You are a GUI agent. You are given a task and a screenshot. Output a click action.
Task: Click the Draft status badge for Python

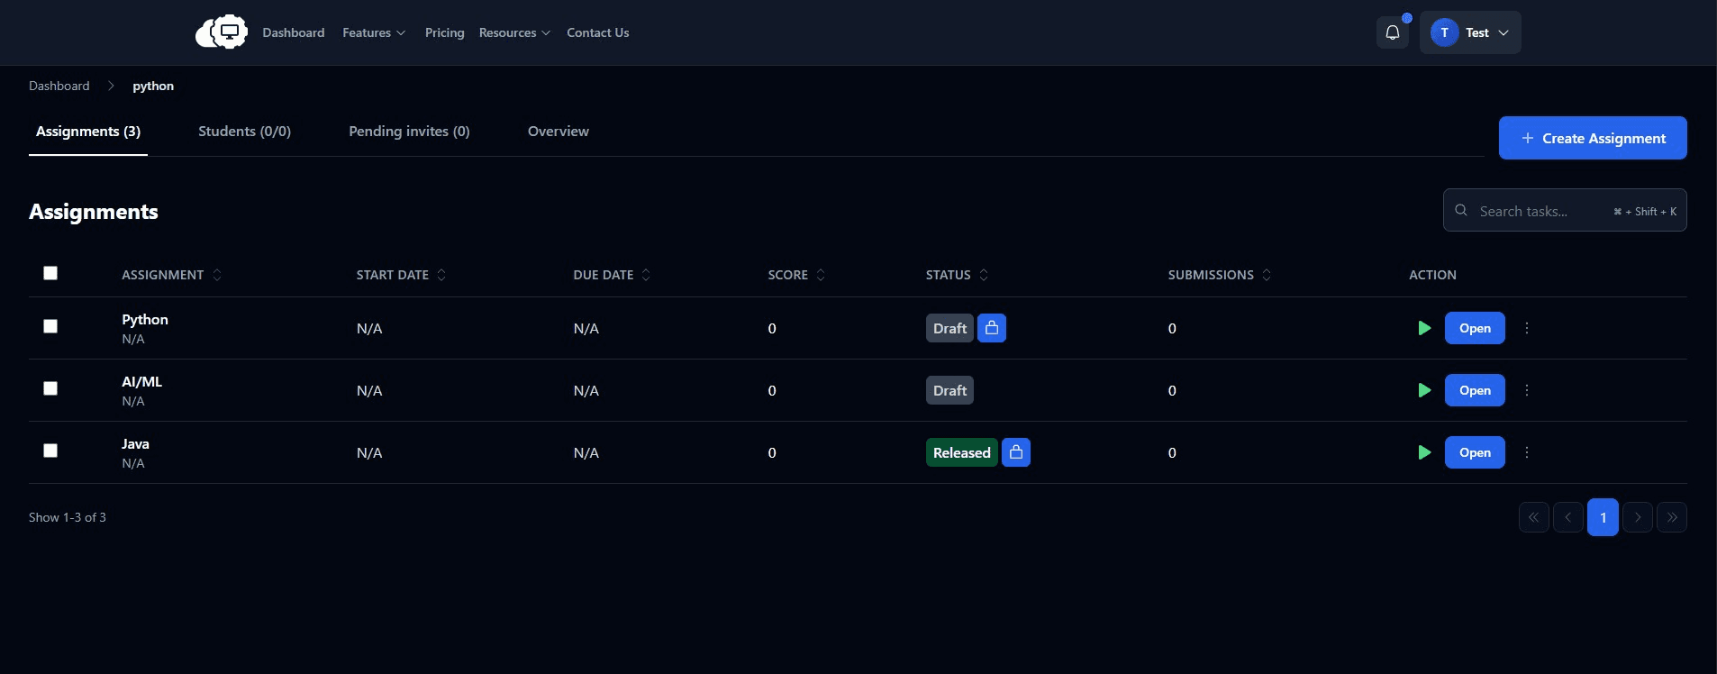(x=949, y=328)
